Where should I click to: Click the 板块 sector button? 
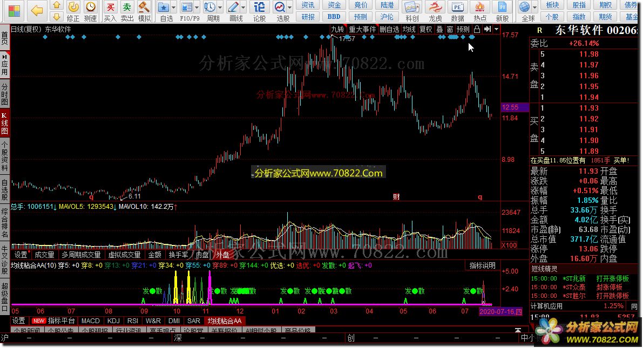point(552,5)
